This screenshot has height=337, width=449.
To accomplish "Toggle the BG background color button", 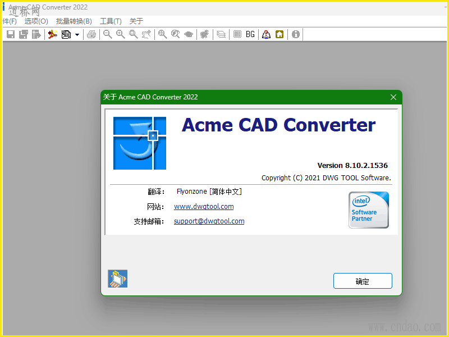I will (250, 34).
